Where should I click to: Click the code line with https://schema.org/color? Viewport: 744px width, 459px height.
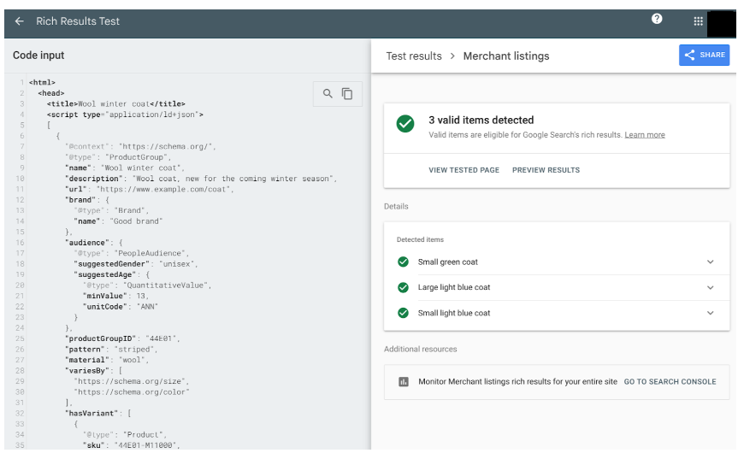(x=132, y=392)
